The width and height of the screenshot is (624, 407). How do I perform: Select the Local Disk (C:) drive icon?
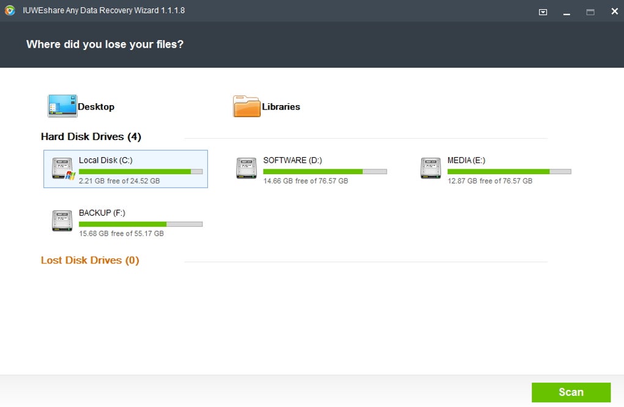(63, 168)
